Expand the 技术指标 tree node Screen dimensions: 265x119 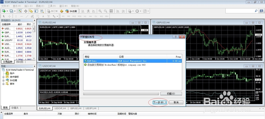pos(3,77)
